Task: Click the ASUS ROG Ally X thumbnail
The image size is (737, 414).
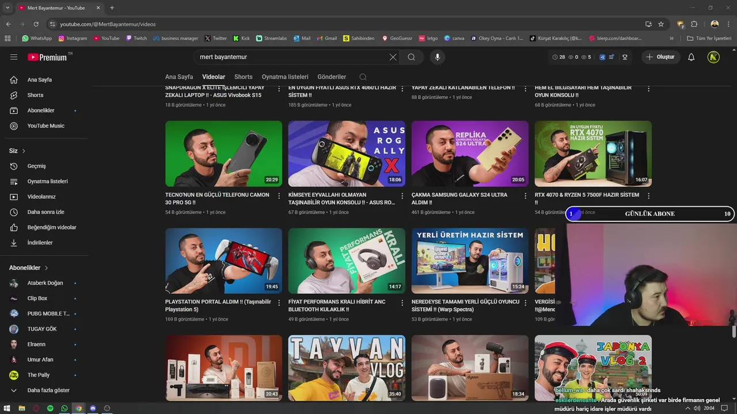Action: click(x=347, y=154)
